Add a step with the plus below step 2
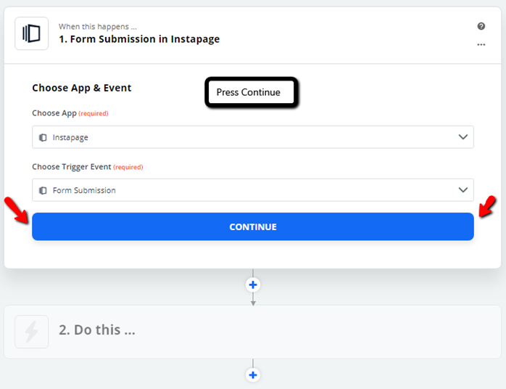The width and height of the screenshot is (506, 389). [253, 375]
